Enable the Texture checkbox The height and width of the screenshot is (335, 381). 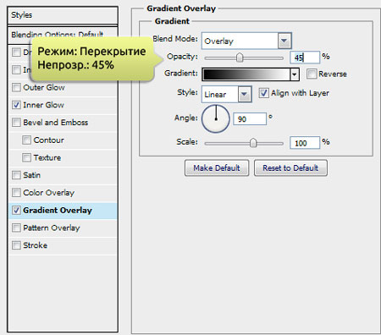pos(26,157)
